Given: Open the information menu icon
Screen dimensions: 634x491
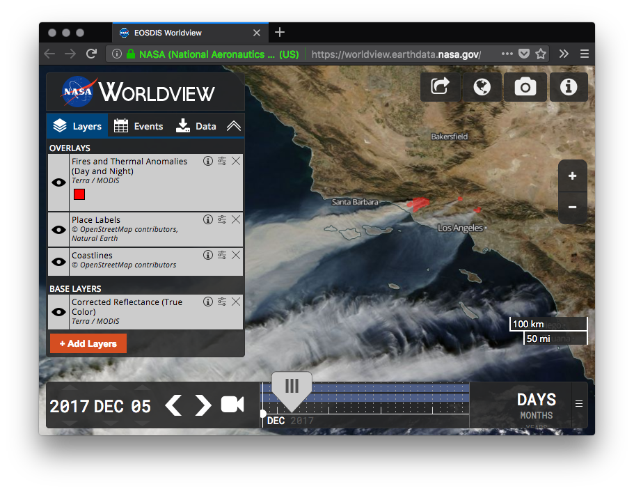Looking at the screenshot, I should tap(568, 86).
